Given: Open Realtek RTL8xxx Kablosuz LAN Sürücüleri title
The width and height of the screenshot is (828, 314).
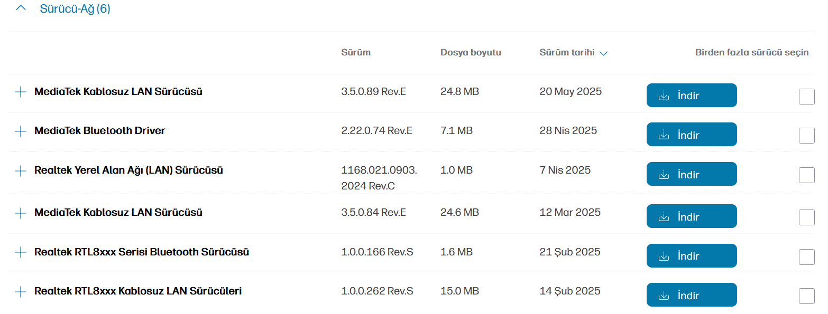Looking at the screenshot, I should point(138,291).
